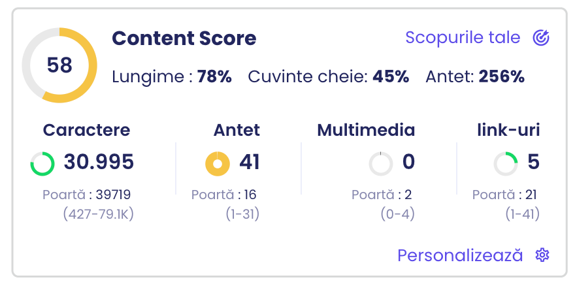Viewport: 575px width, 286px height.
Task: Click the gray Multimedia ring icon
Action: [x=381, y=163]
